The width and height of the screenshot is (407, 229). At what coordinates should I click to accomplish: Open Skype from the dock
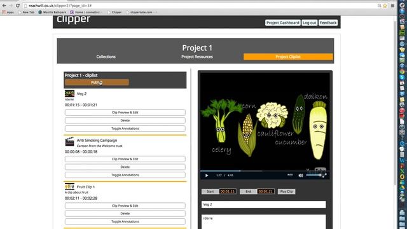coord(402,77)
